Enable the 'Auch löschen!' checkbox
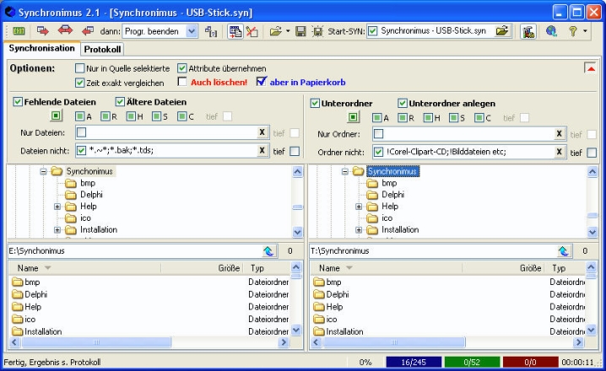The width and height of the screenshot is (606, 371). click(182, 83)
